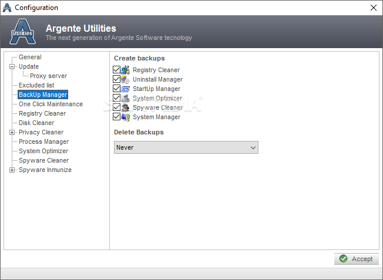The width and height of the screenshot is (383, 280).
Task: Expand the Privacy Cleaner tree node
Action: click(12, 132)
